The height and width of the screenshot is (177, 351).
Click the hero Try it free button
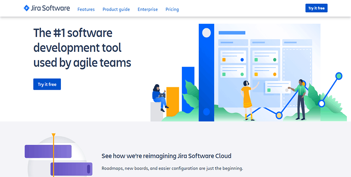[x=47, y=84]
